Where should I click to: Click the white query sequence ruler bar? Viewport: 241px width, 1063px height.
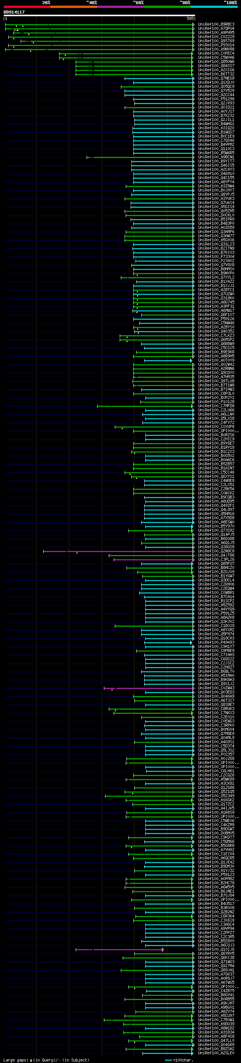(x=99, y=16)
